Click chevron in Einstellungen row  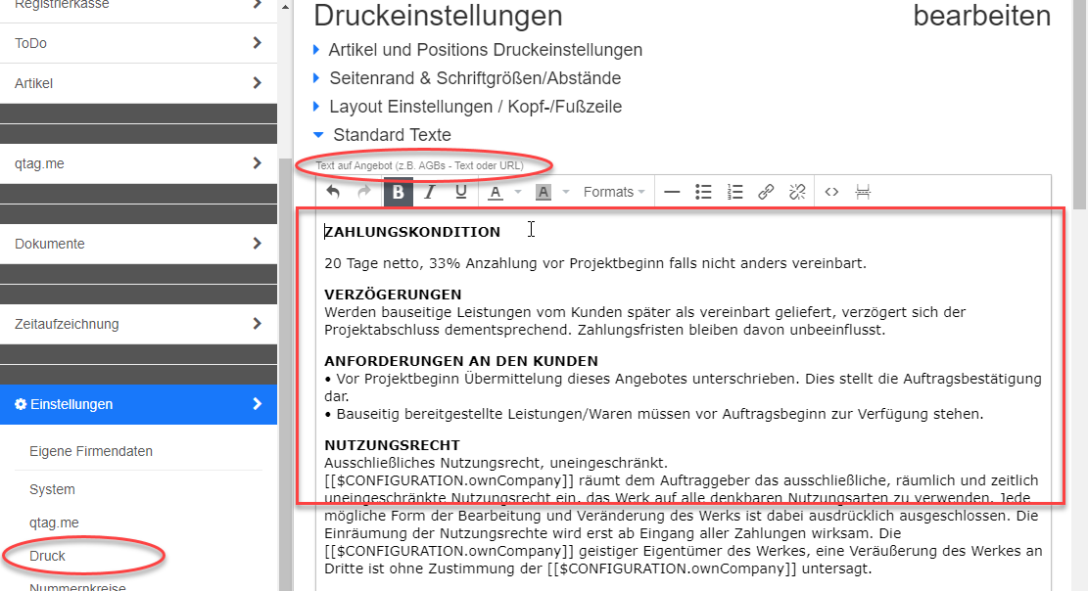point(257,404)
